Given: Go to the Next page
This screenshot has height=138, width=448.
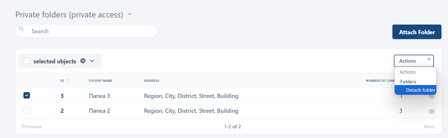Looking at the screenshot, I should pos(429,126).
